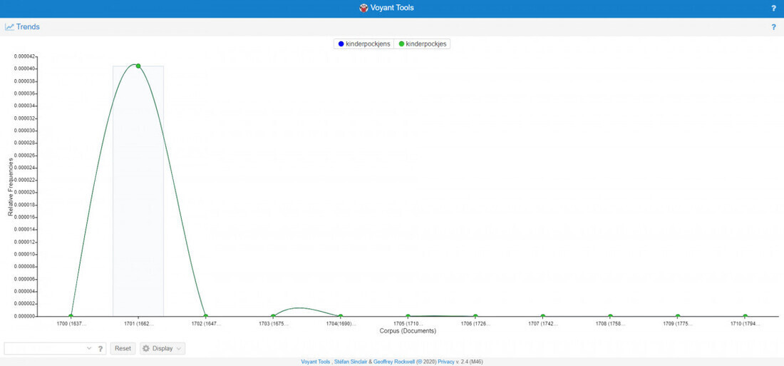Click the x-axis label "1708 (1758..."
The height and width of the screenshot is (366, 784).
coord(611,325)
